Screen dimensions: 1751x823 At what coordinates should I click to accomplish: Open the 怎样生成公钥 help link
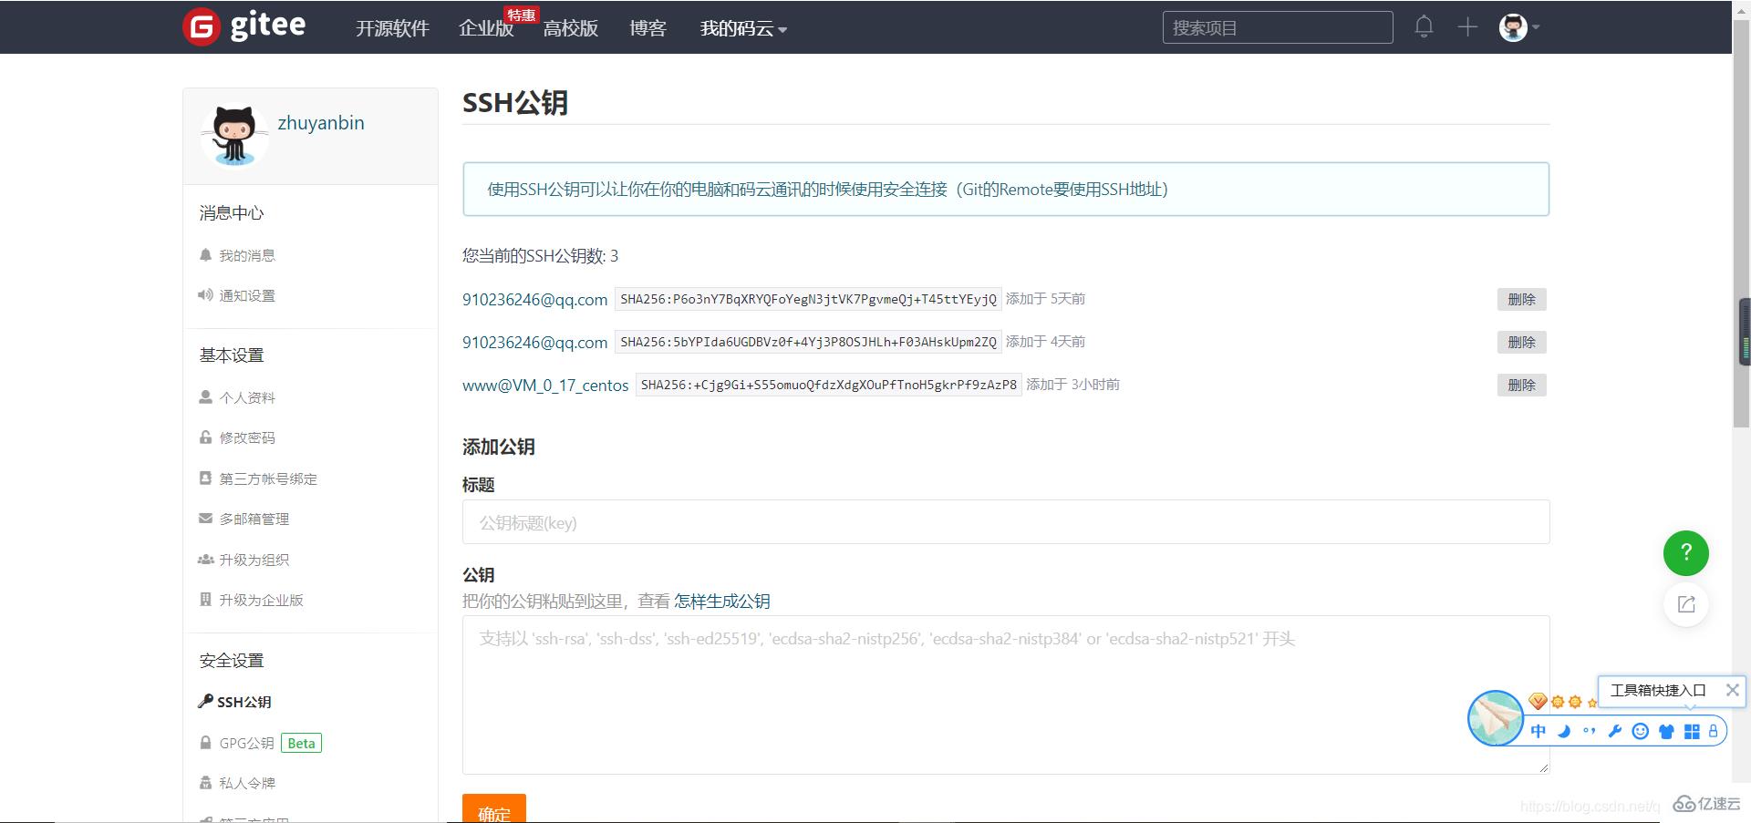(722, 602)
